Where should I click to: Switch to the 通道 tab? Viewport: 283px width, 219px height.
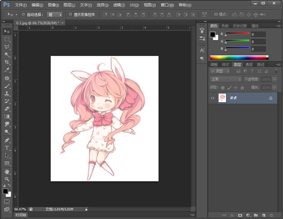(249, 65)
